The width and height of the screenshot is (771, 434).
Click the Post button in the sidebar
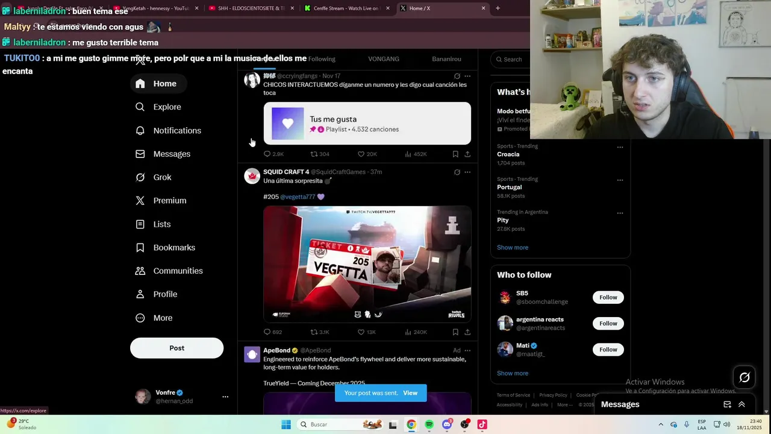pos(176,348)
